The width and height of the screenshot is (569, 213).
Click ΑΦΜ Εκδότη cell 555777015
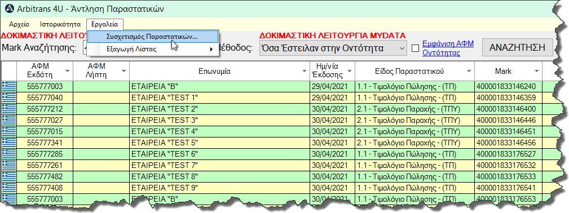pos(45,132)
